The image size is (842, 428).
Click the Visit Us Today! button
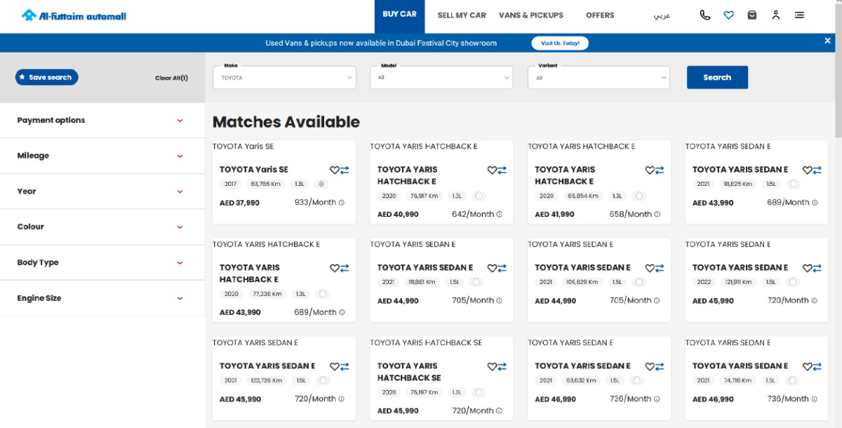point(560,44)
